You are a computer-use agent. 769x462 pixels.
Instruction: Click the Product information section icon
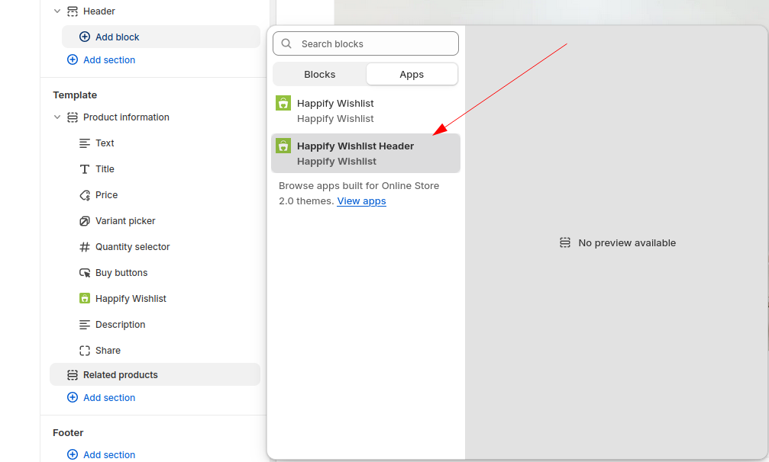pos(73,117)
